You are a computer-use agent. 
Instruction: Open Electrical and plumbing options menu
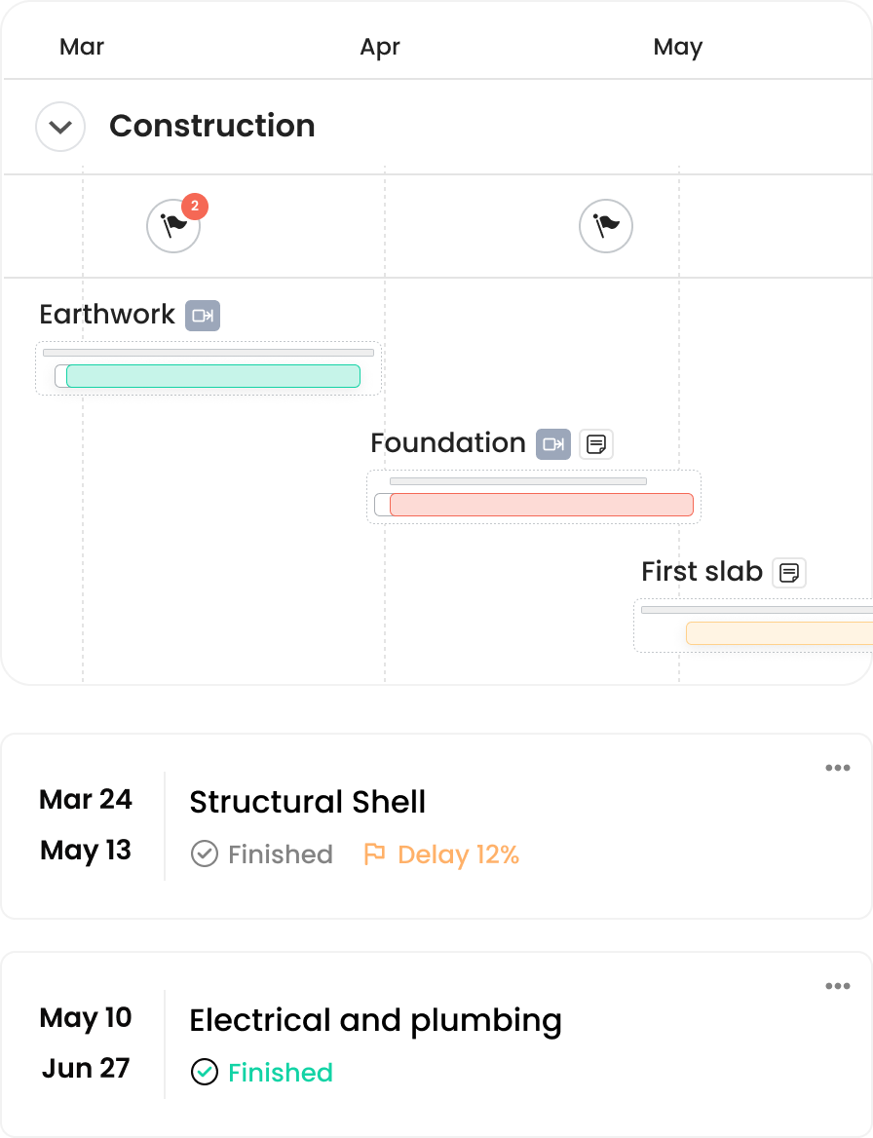point(837,986)
